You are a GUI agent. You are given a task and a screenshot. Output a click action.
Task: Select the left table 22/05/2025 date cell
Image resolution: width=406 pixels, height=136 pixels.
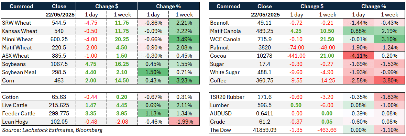point(59,15)
